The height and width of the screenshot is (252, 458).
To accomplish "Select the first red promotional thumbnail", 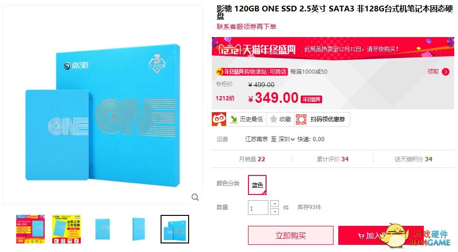I will coord(30,229).
